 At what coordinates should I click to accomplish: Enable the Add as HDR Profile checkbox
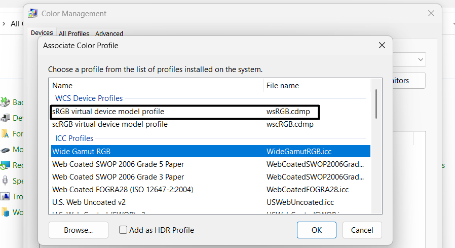123,230
